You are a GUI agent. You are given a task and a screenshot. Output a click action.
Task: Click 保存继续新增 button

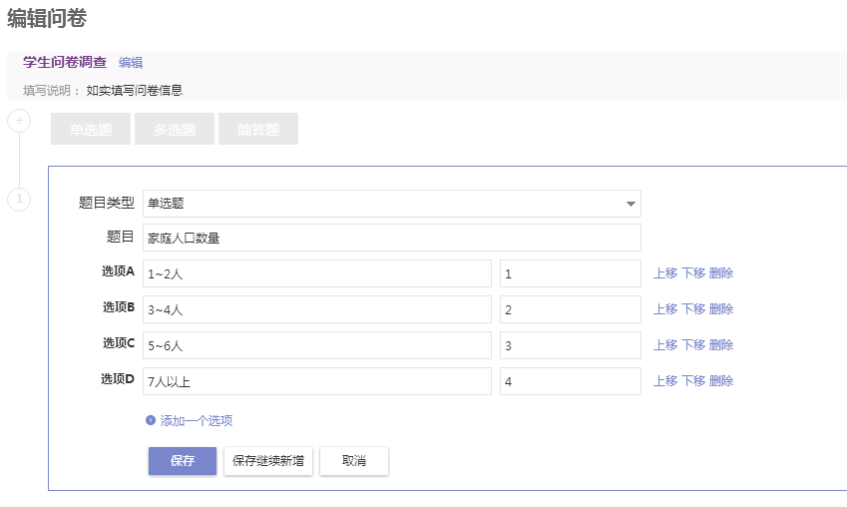[x=268, y=461]
